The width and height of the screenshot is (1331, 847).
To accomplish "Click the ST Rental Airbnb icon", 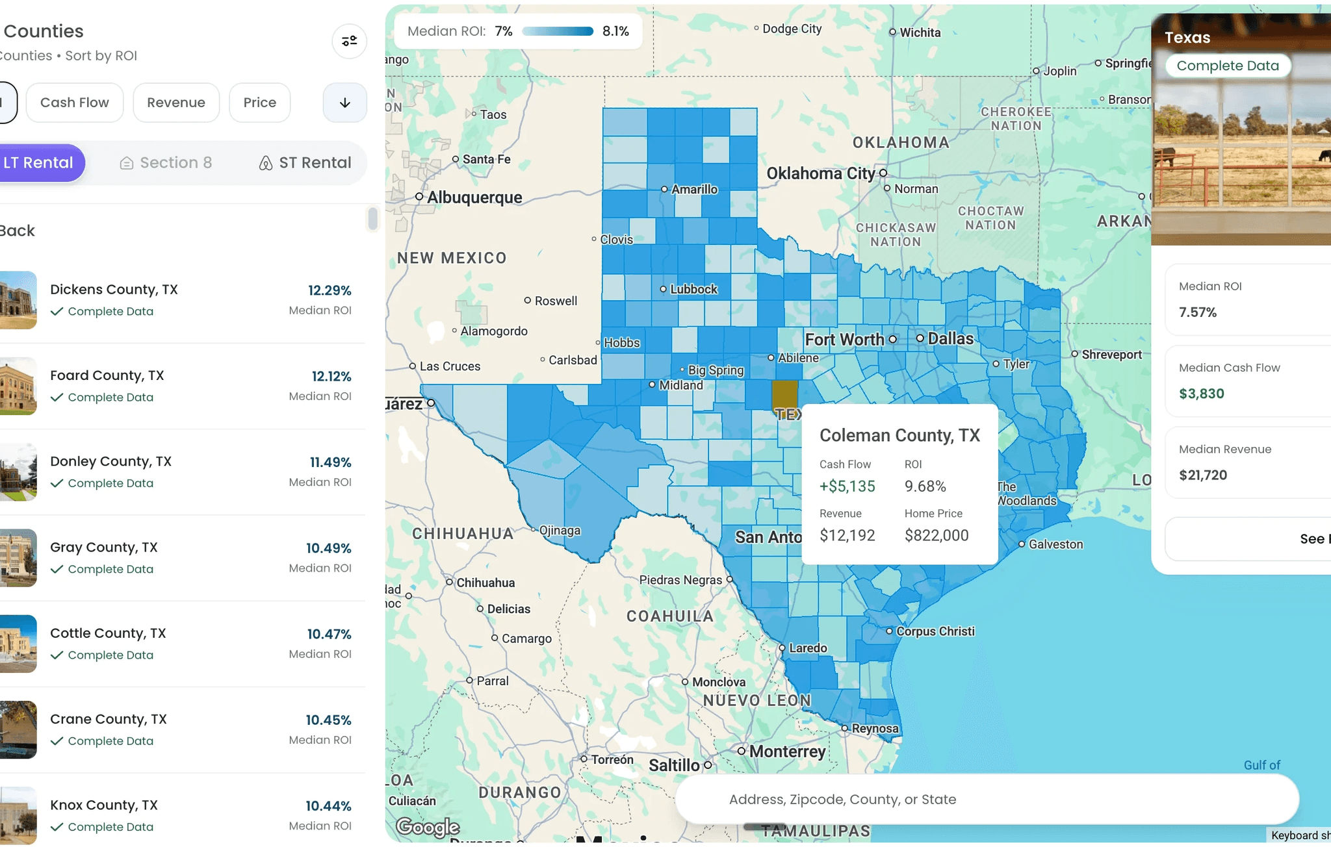I will [265, 163].
